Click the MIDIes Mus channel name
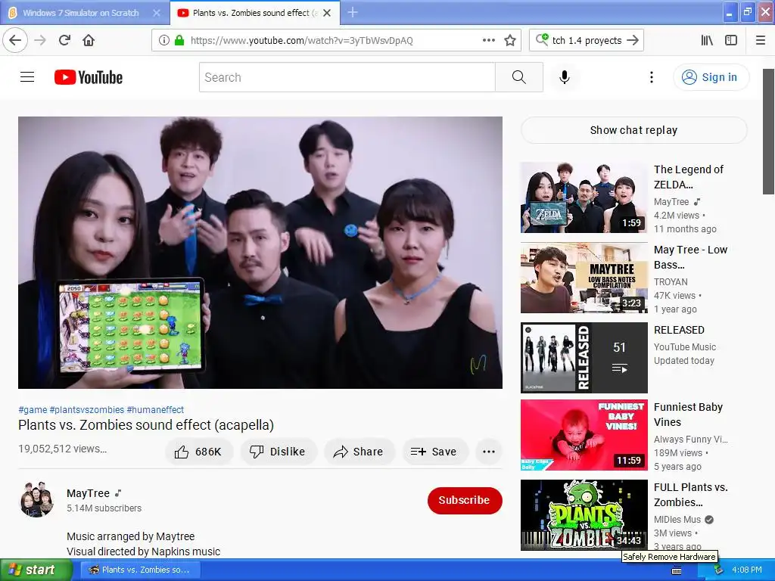Image resolution: width=775 pixels, height=581 pixels. click(x=677, y=519)
